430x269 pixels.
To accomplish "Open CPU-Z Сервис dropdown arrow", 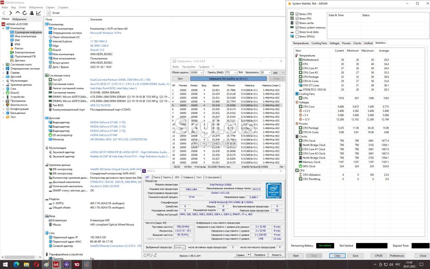I will click(x=249, y=255).
